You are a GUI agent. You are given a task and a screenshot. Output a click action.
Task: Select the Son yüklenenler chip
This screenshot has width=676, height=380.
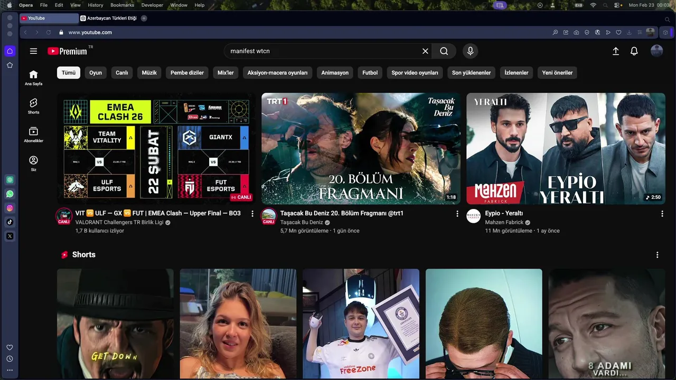coord(471,73)
